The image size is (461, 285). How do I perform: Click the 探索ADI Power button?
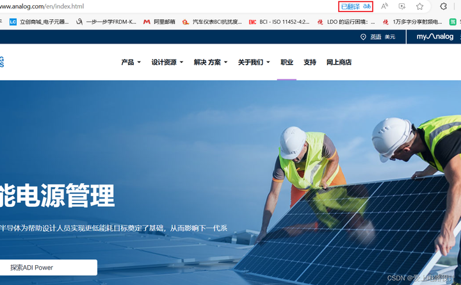[48, 267]
